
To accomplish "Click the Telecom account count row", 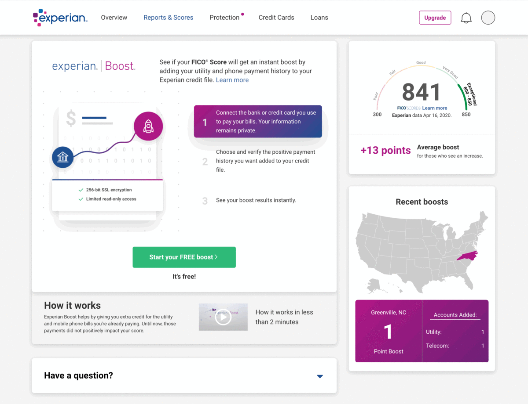I will (x=455, y=346).
